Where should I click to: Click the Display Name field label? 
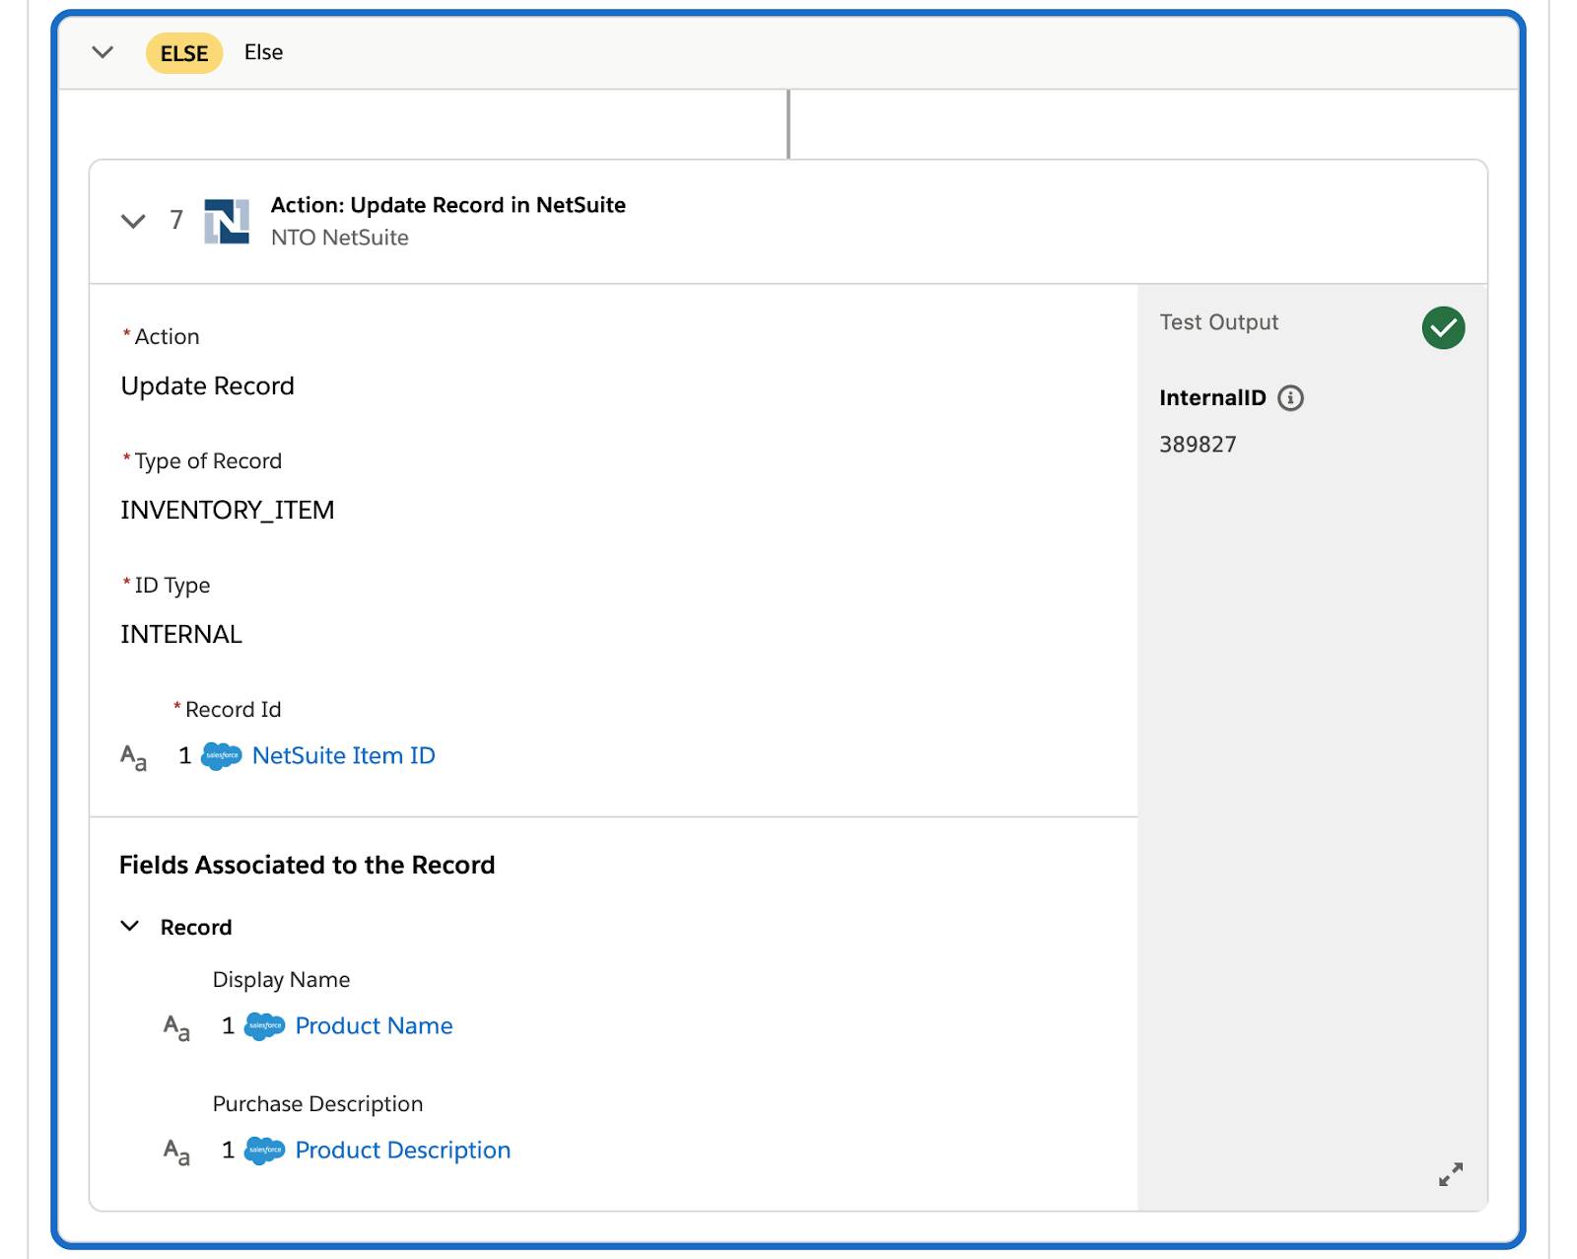click(x=282, y=980)
